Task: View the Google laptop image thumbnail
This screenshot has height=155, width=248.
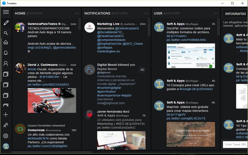Action: [121, 140]
